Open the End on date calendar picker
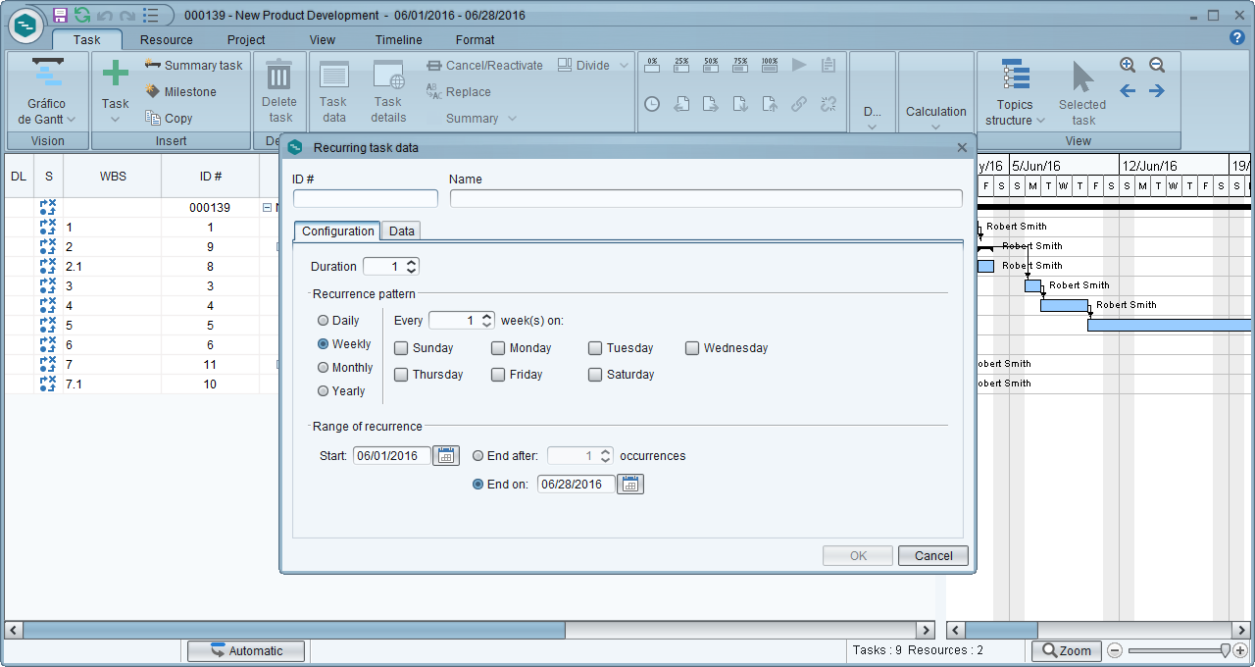Screen dimensions: 1255x667 [x=630, y=485]
